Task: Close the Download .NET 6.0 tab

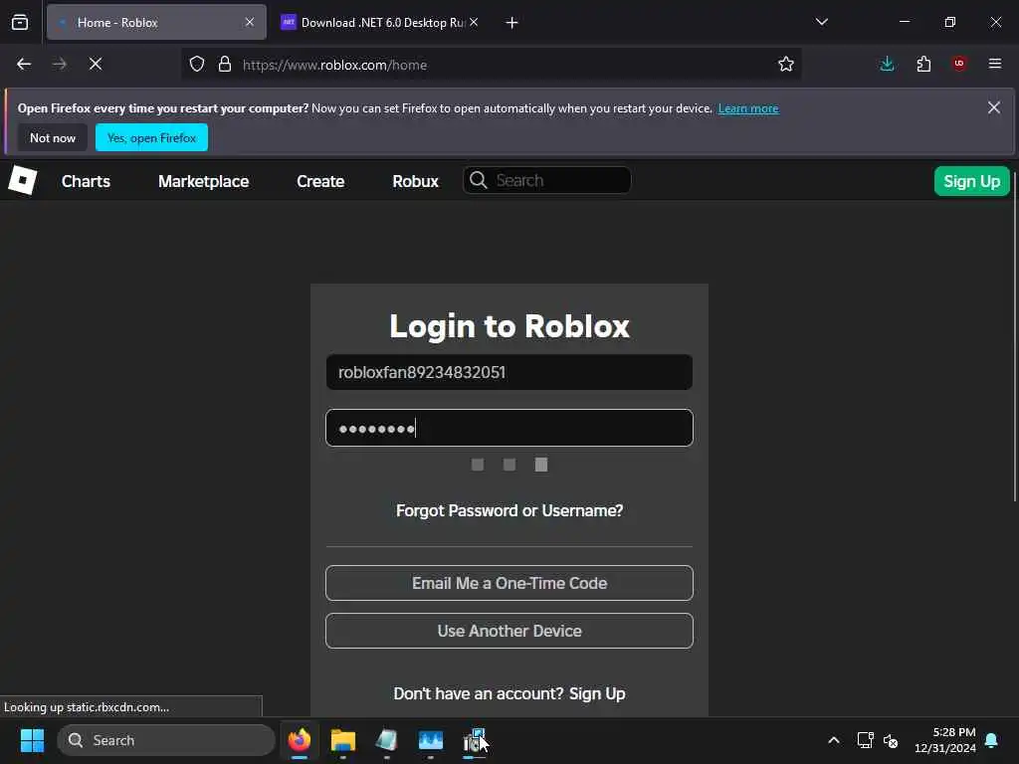Action: point(474,22)
